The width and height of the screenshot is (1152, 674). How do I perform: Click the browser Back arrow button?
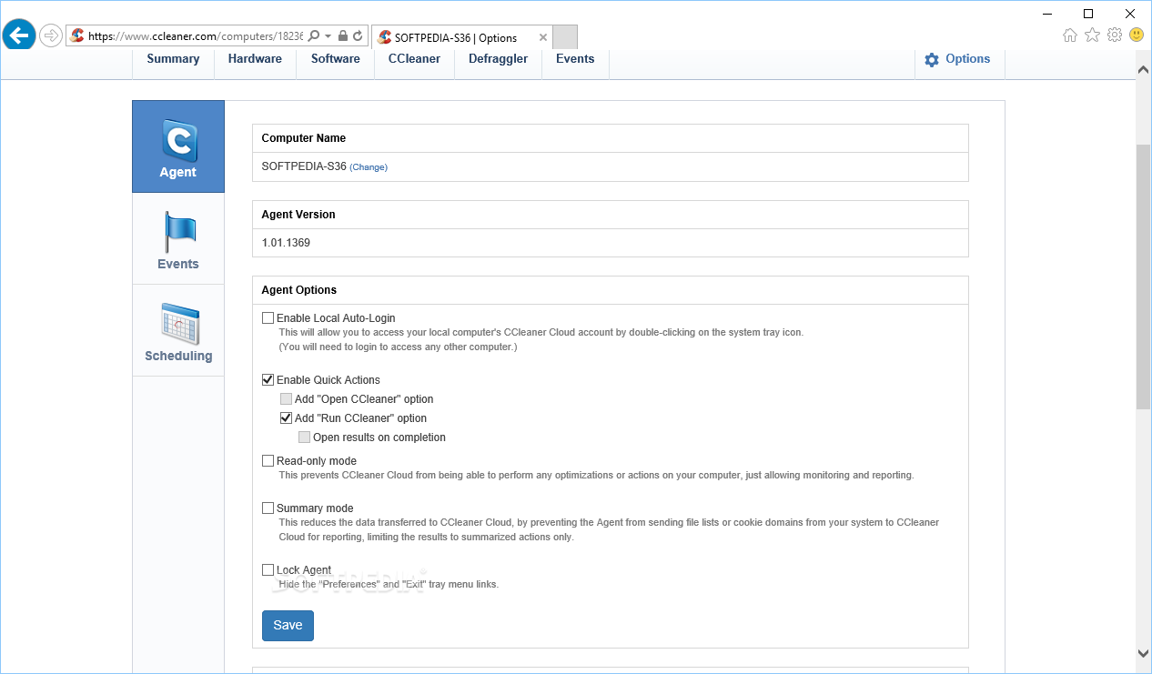[x=19, y=35]
